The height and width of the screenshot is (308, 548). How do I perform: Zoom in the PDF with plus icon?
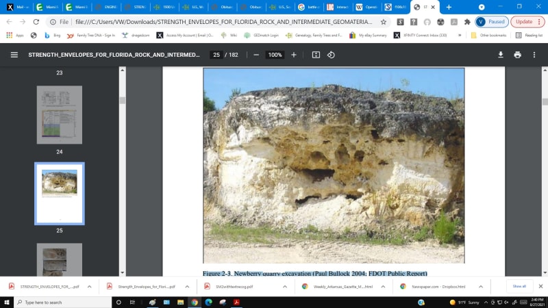[x=294, y=55]
